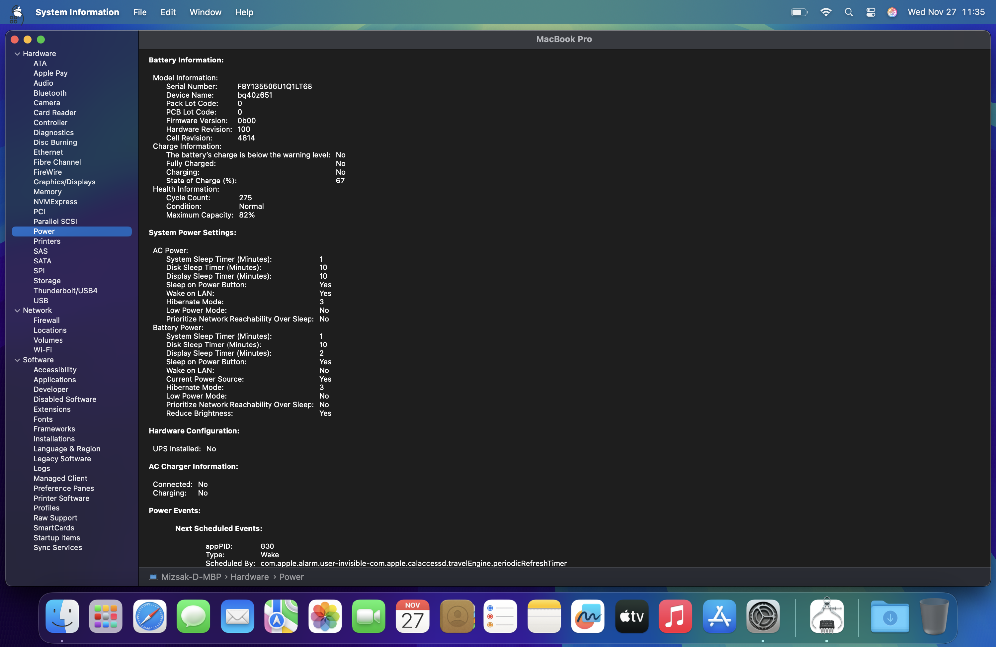Select Bluetooth in sidebar

click(50, 93)
